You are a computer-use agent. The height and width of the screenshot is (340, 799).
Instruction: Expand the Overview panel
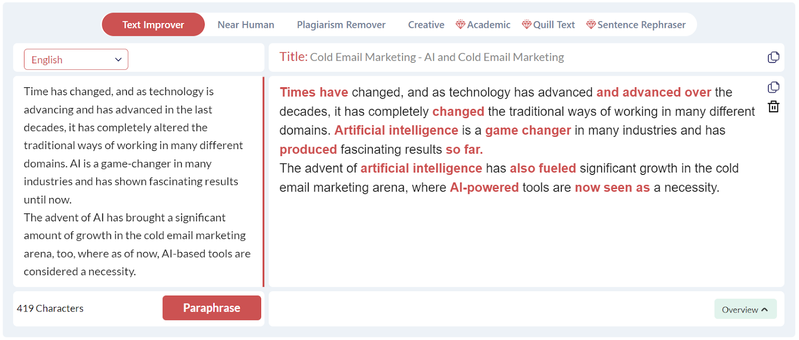745,310
